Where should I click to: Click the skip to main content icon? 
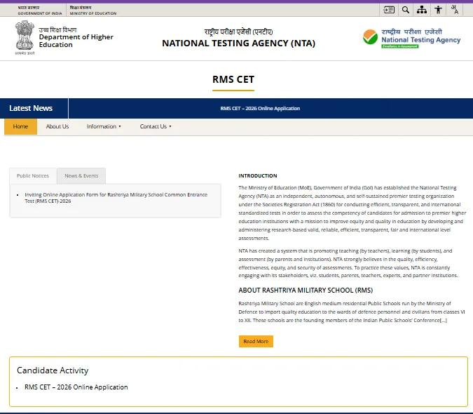point(389,10)
